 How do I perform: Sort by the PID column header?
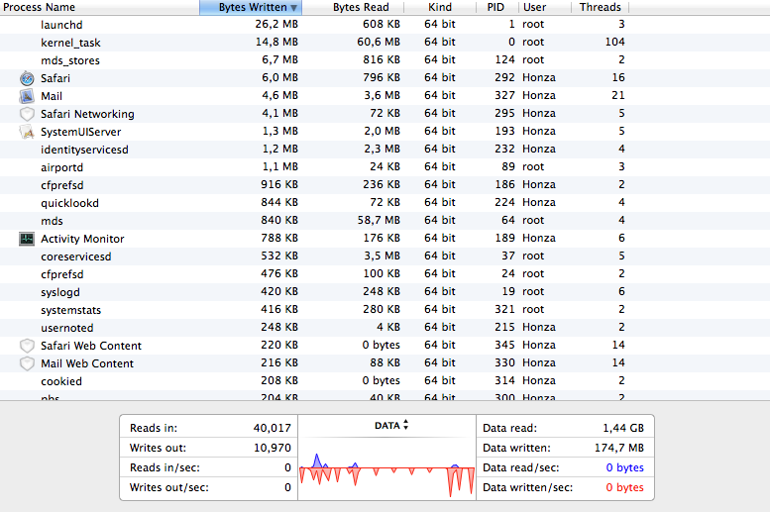point(496,7)
